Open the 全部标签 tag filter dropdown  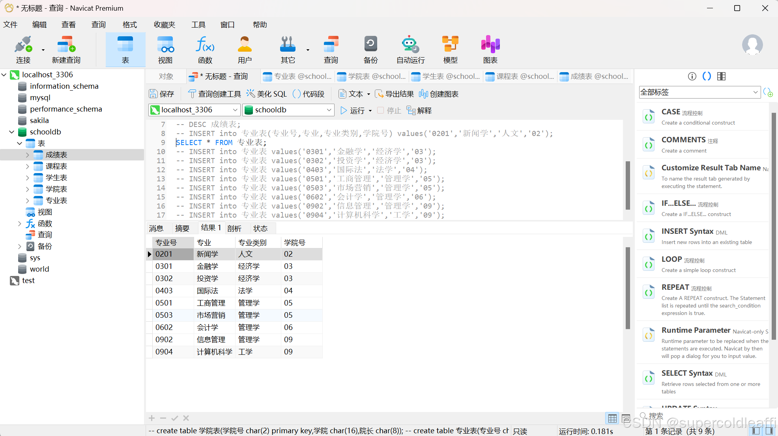click(699, 92)
